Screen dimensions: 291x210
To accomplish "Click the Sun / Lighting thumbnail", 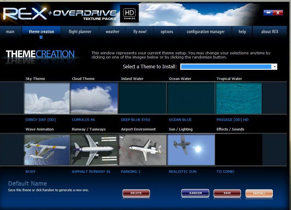I will (x=191, y=149).
